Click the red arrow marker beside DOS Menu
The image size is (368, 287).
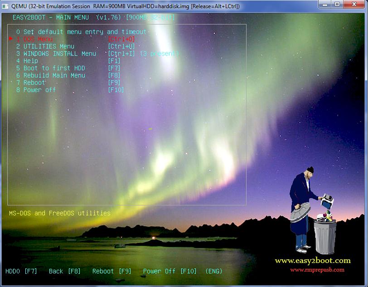[11, 39]
